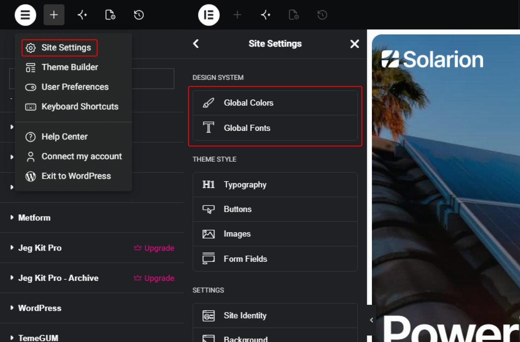Image resolution: width=520 pixels, height=342 pixels.
Task: Click the left document settings page icon
Action: click(x=110, y=15)
